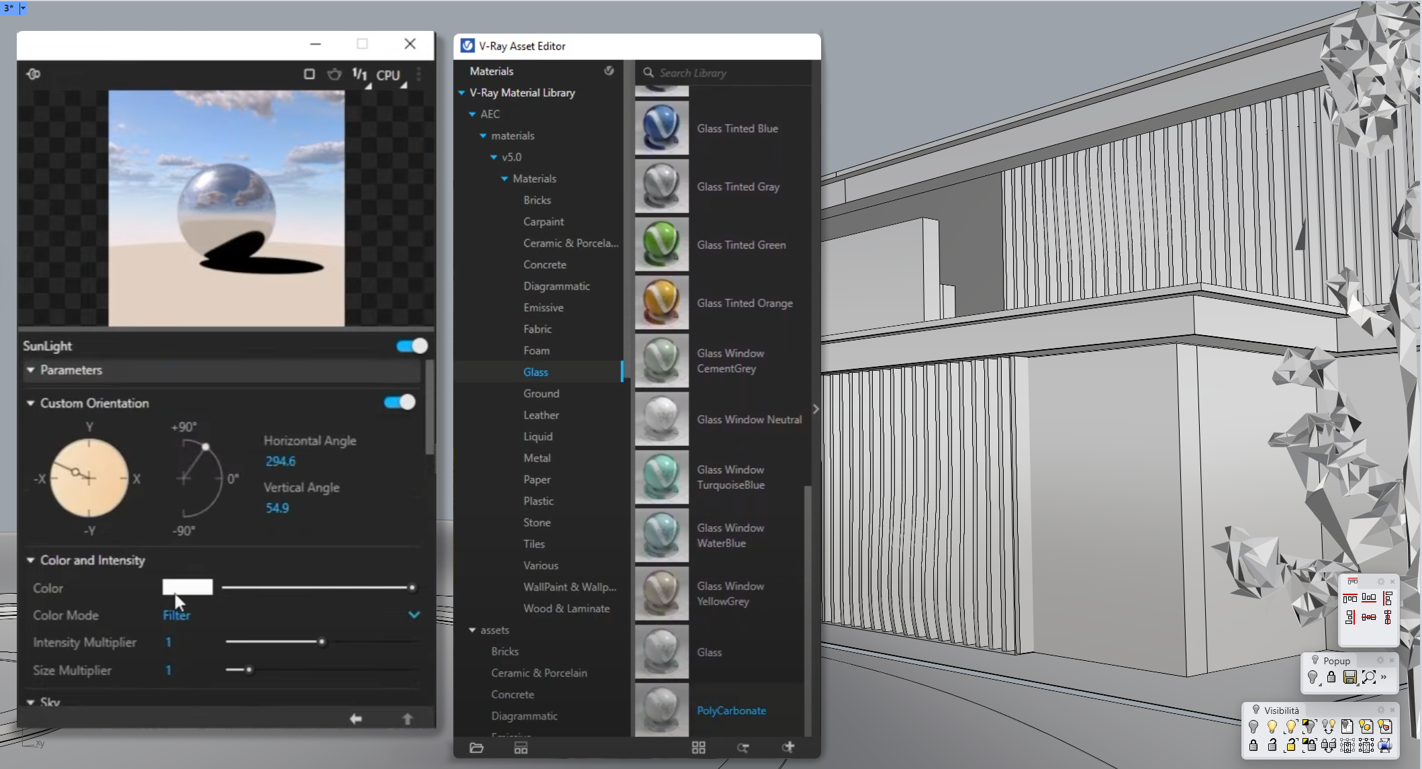Click the Intensity Multiplier slider handle
Image resolution: width=1422 pixels, height=769 pixels.
322,642
